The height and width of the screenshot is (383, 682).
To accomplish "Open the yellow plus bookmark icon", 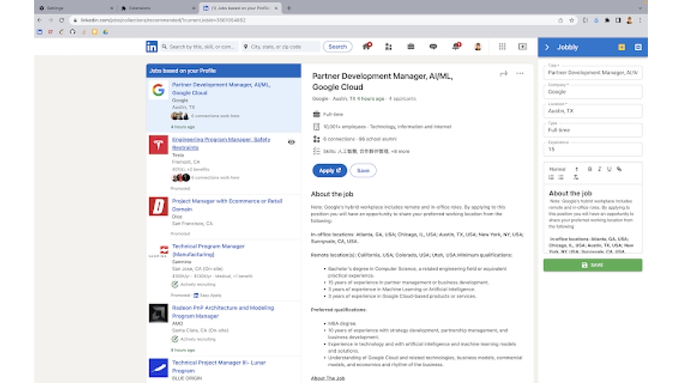I will tap(94, 32).
